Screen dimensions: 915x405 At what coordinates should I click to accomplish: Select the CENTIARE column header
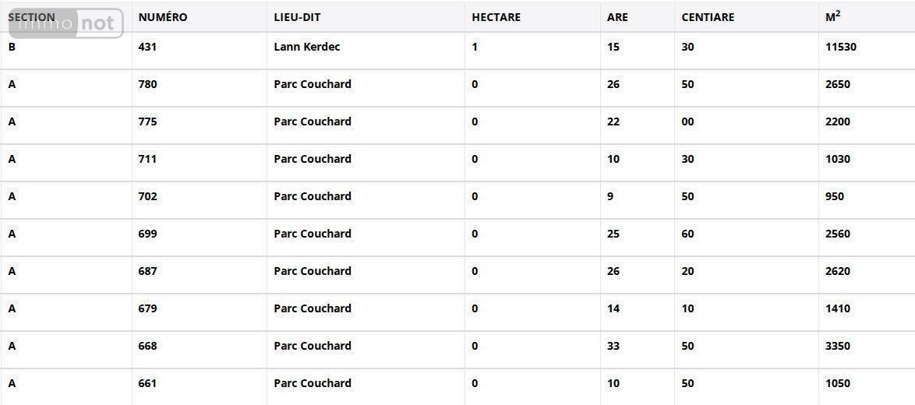(708, 17)
